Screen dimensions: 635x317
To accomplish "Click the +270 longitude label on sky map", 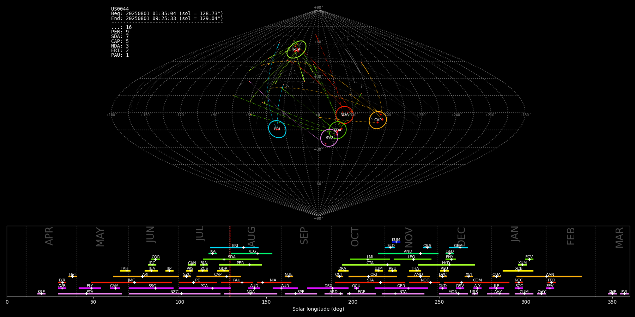I will (x=421, y=115).
